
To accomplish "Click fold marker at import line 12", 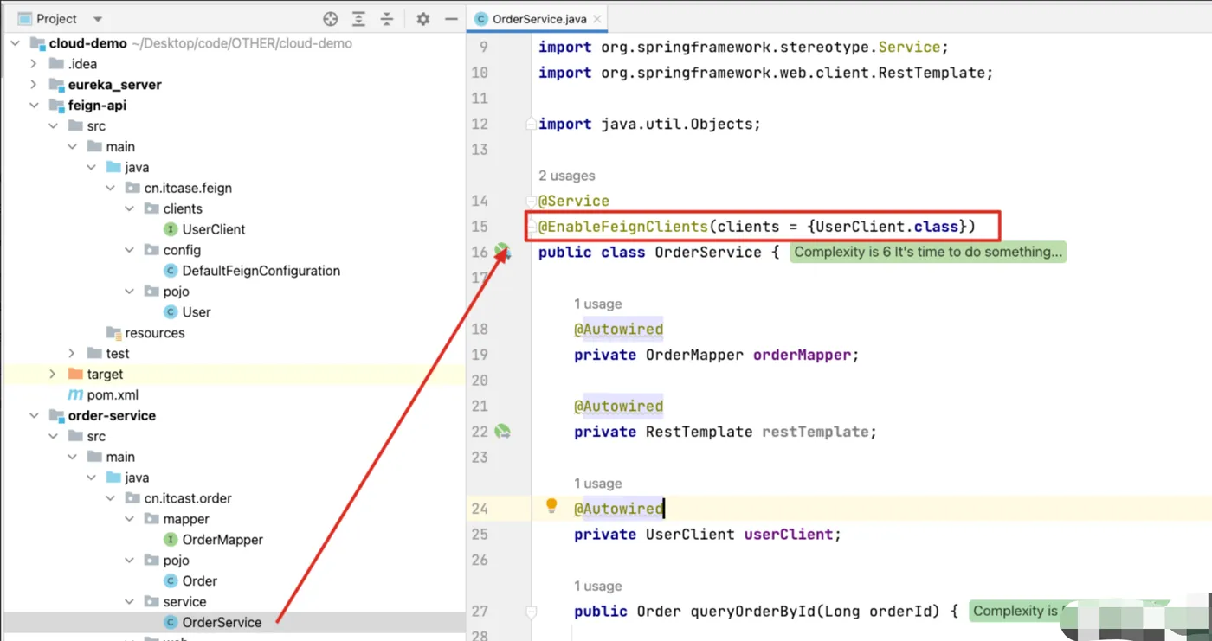I will (x=531, y=125).
